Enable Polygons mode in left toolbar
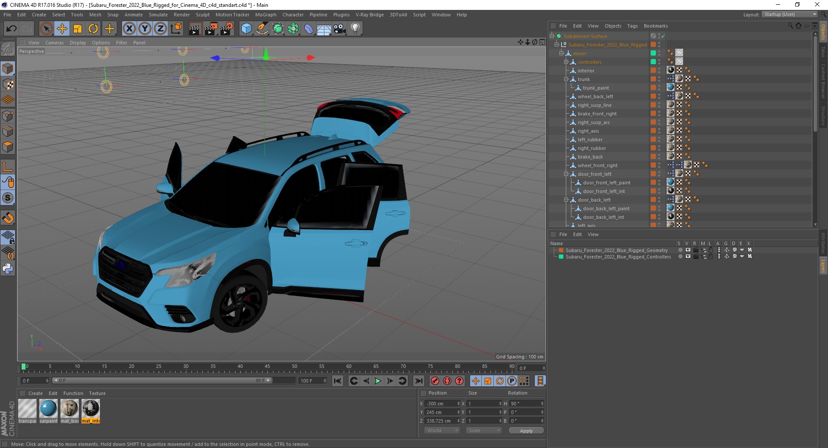 pyautogui.click(x=8, y=147)
